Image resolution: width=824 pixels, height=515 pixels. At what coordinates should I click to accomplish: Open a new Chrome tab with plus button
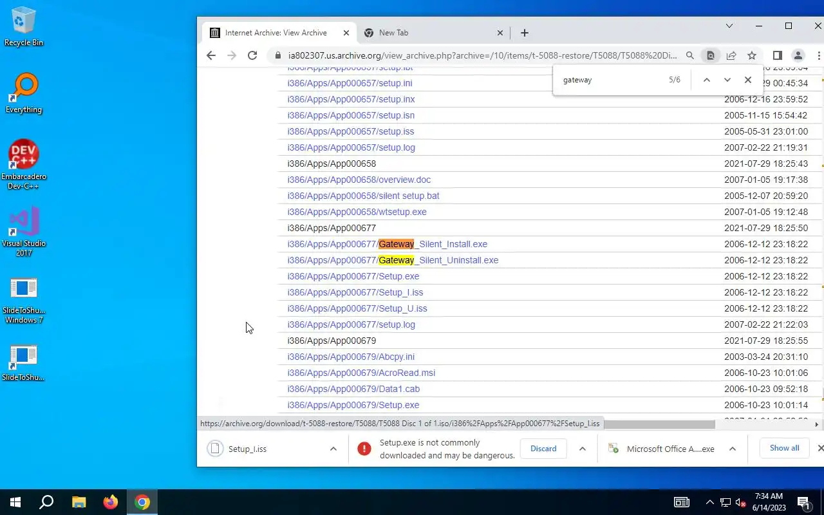coord(525,33)
